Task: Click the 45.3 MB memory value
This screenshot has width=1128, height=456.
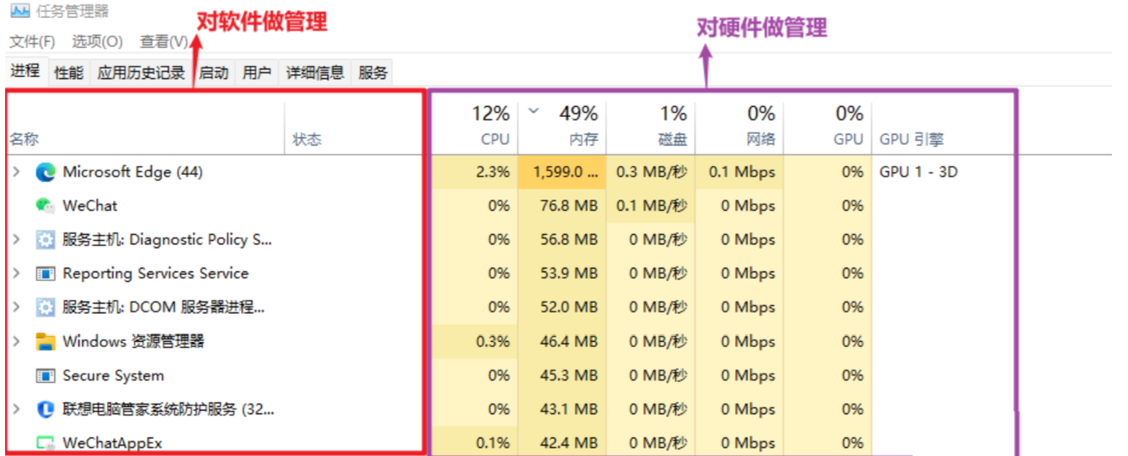Action: pos(568,375)
